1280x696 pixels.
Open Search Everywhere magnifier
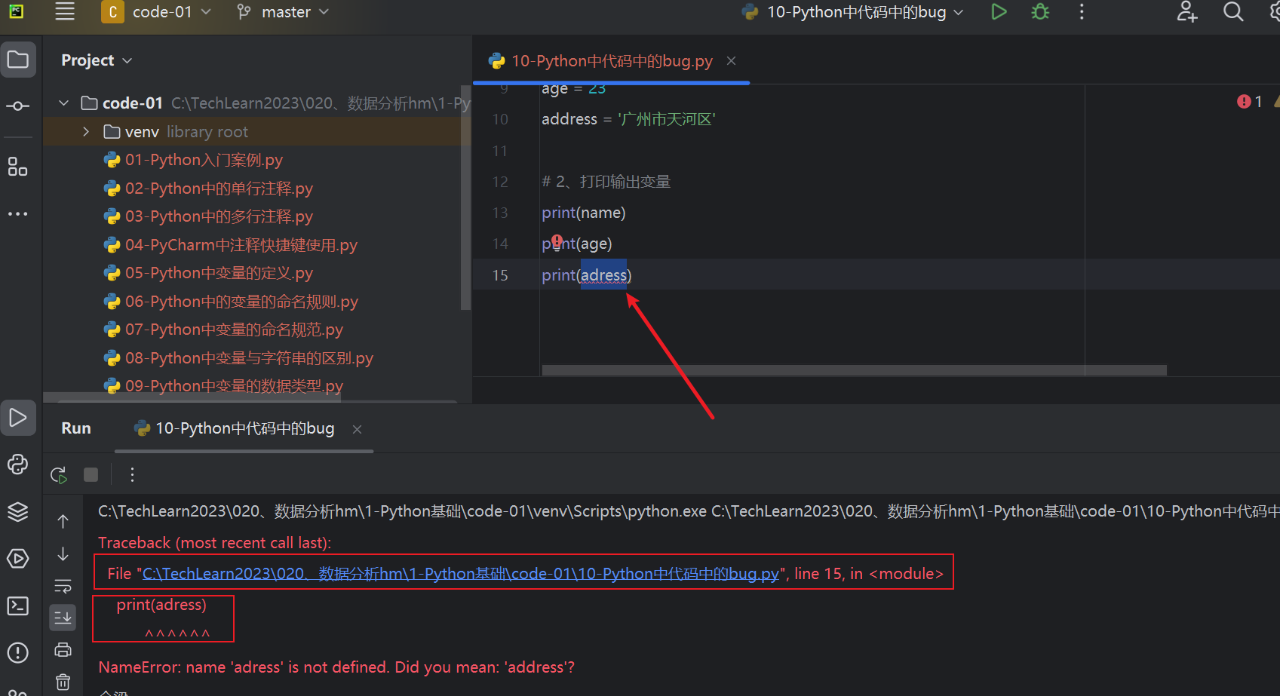point(1233,12)
